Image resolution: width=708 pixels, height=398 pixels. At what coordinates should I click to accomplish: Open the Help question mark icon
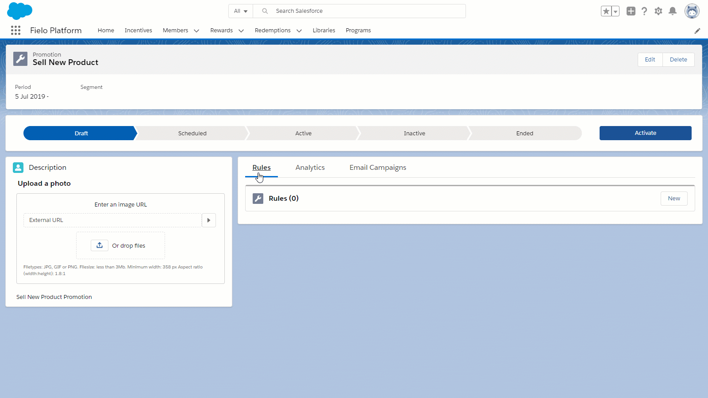pyautogui.click(x=644, y=11)
